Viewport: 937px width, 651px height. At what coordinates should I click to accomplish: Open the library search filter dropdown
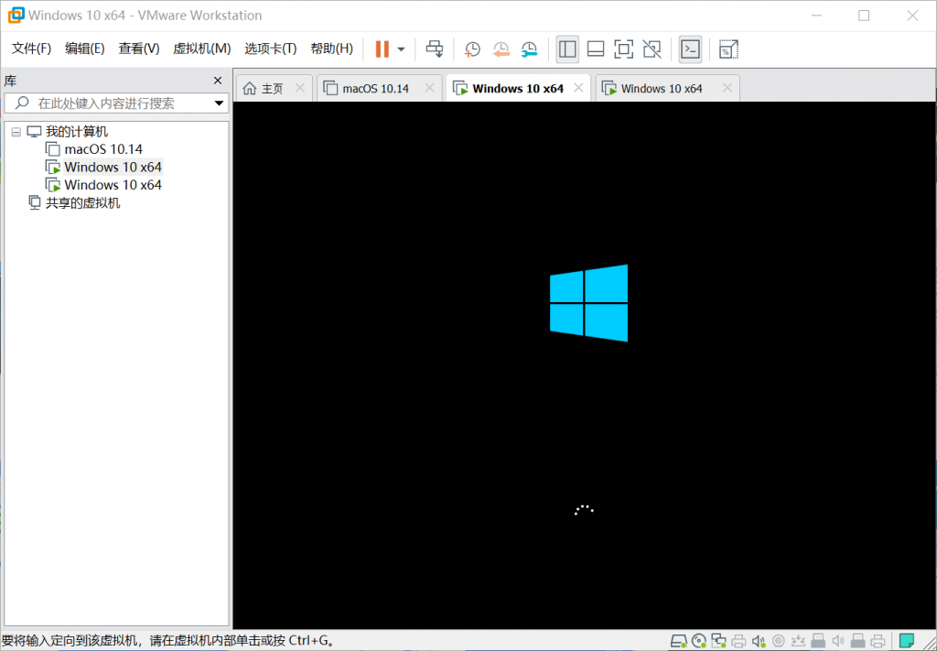click(219, 103)
